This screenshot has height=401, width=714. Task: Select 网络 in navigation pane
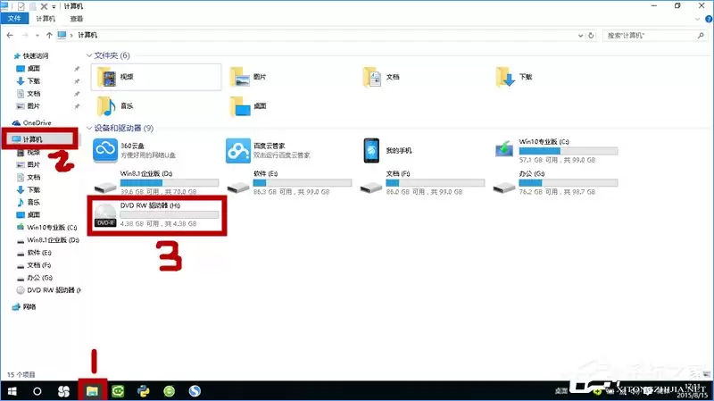tap(24, 306)
